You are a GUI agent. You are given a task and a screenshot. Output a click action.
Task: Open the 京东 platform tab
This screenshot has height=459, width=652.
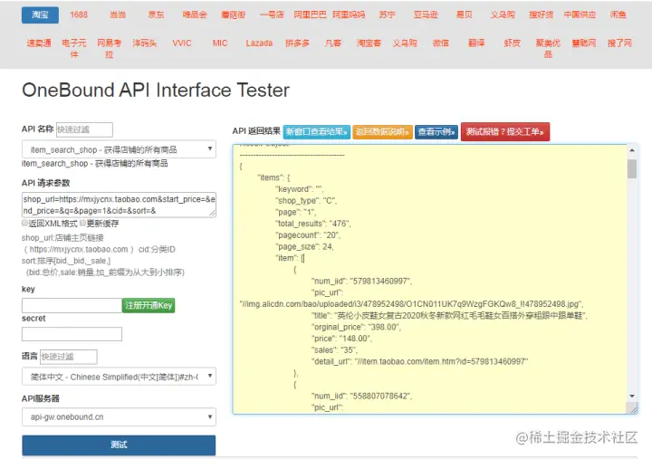[x=156, y=15]
